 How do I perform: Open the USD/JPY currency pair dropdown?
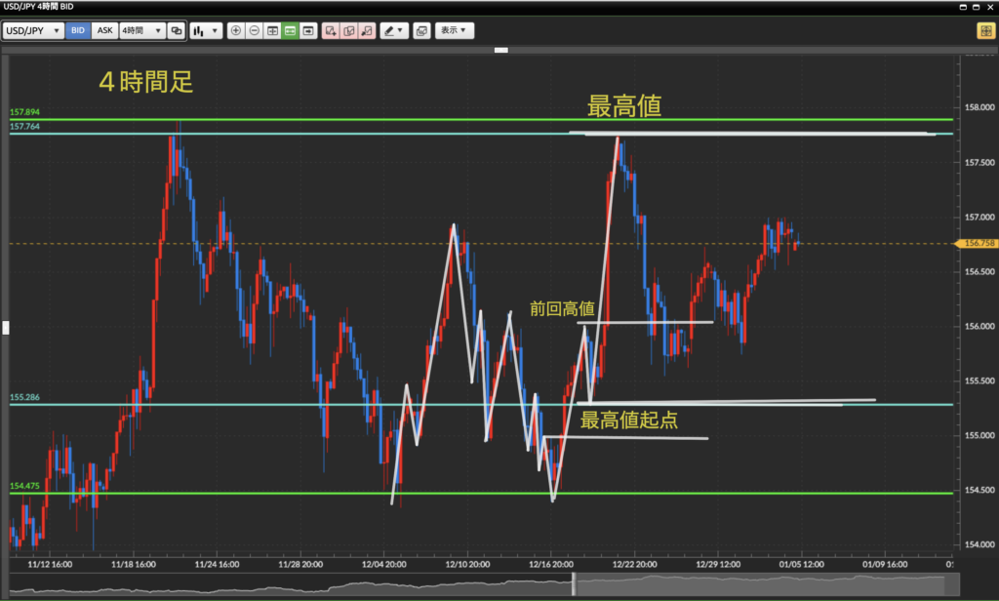click(34, 30)
